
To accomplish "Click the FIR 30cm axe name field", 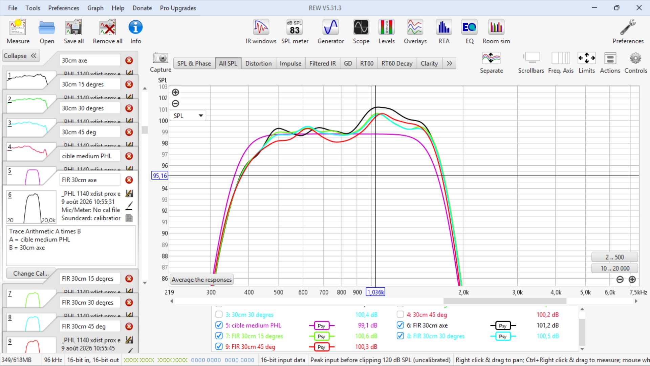I will (90, 180).
